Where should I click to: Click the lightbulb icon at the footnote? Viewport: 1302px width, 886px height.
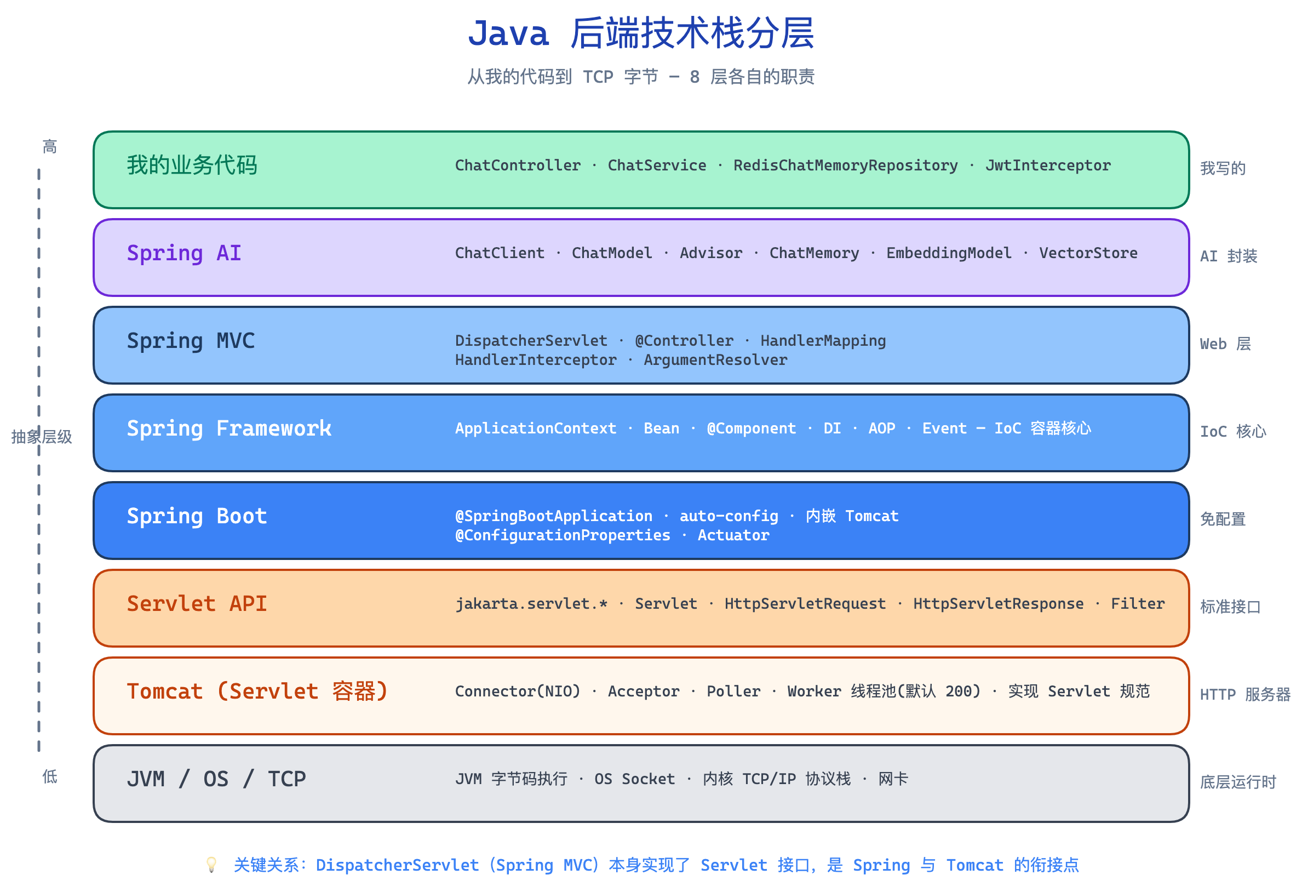[211, 865]
